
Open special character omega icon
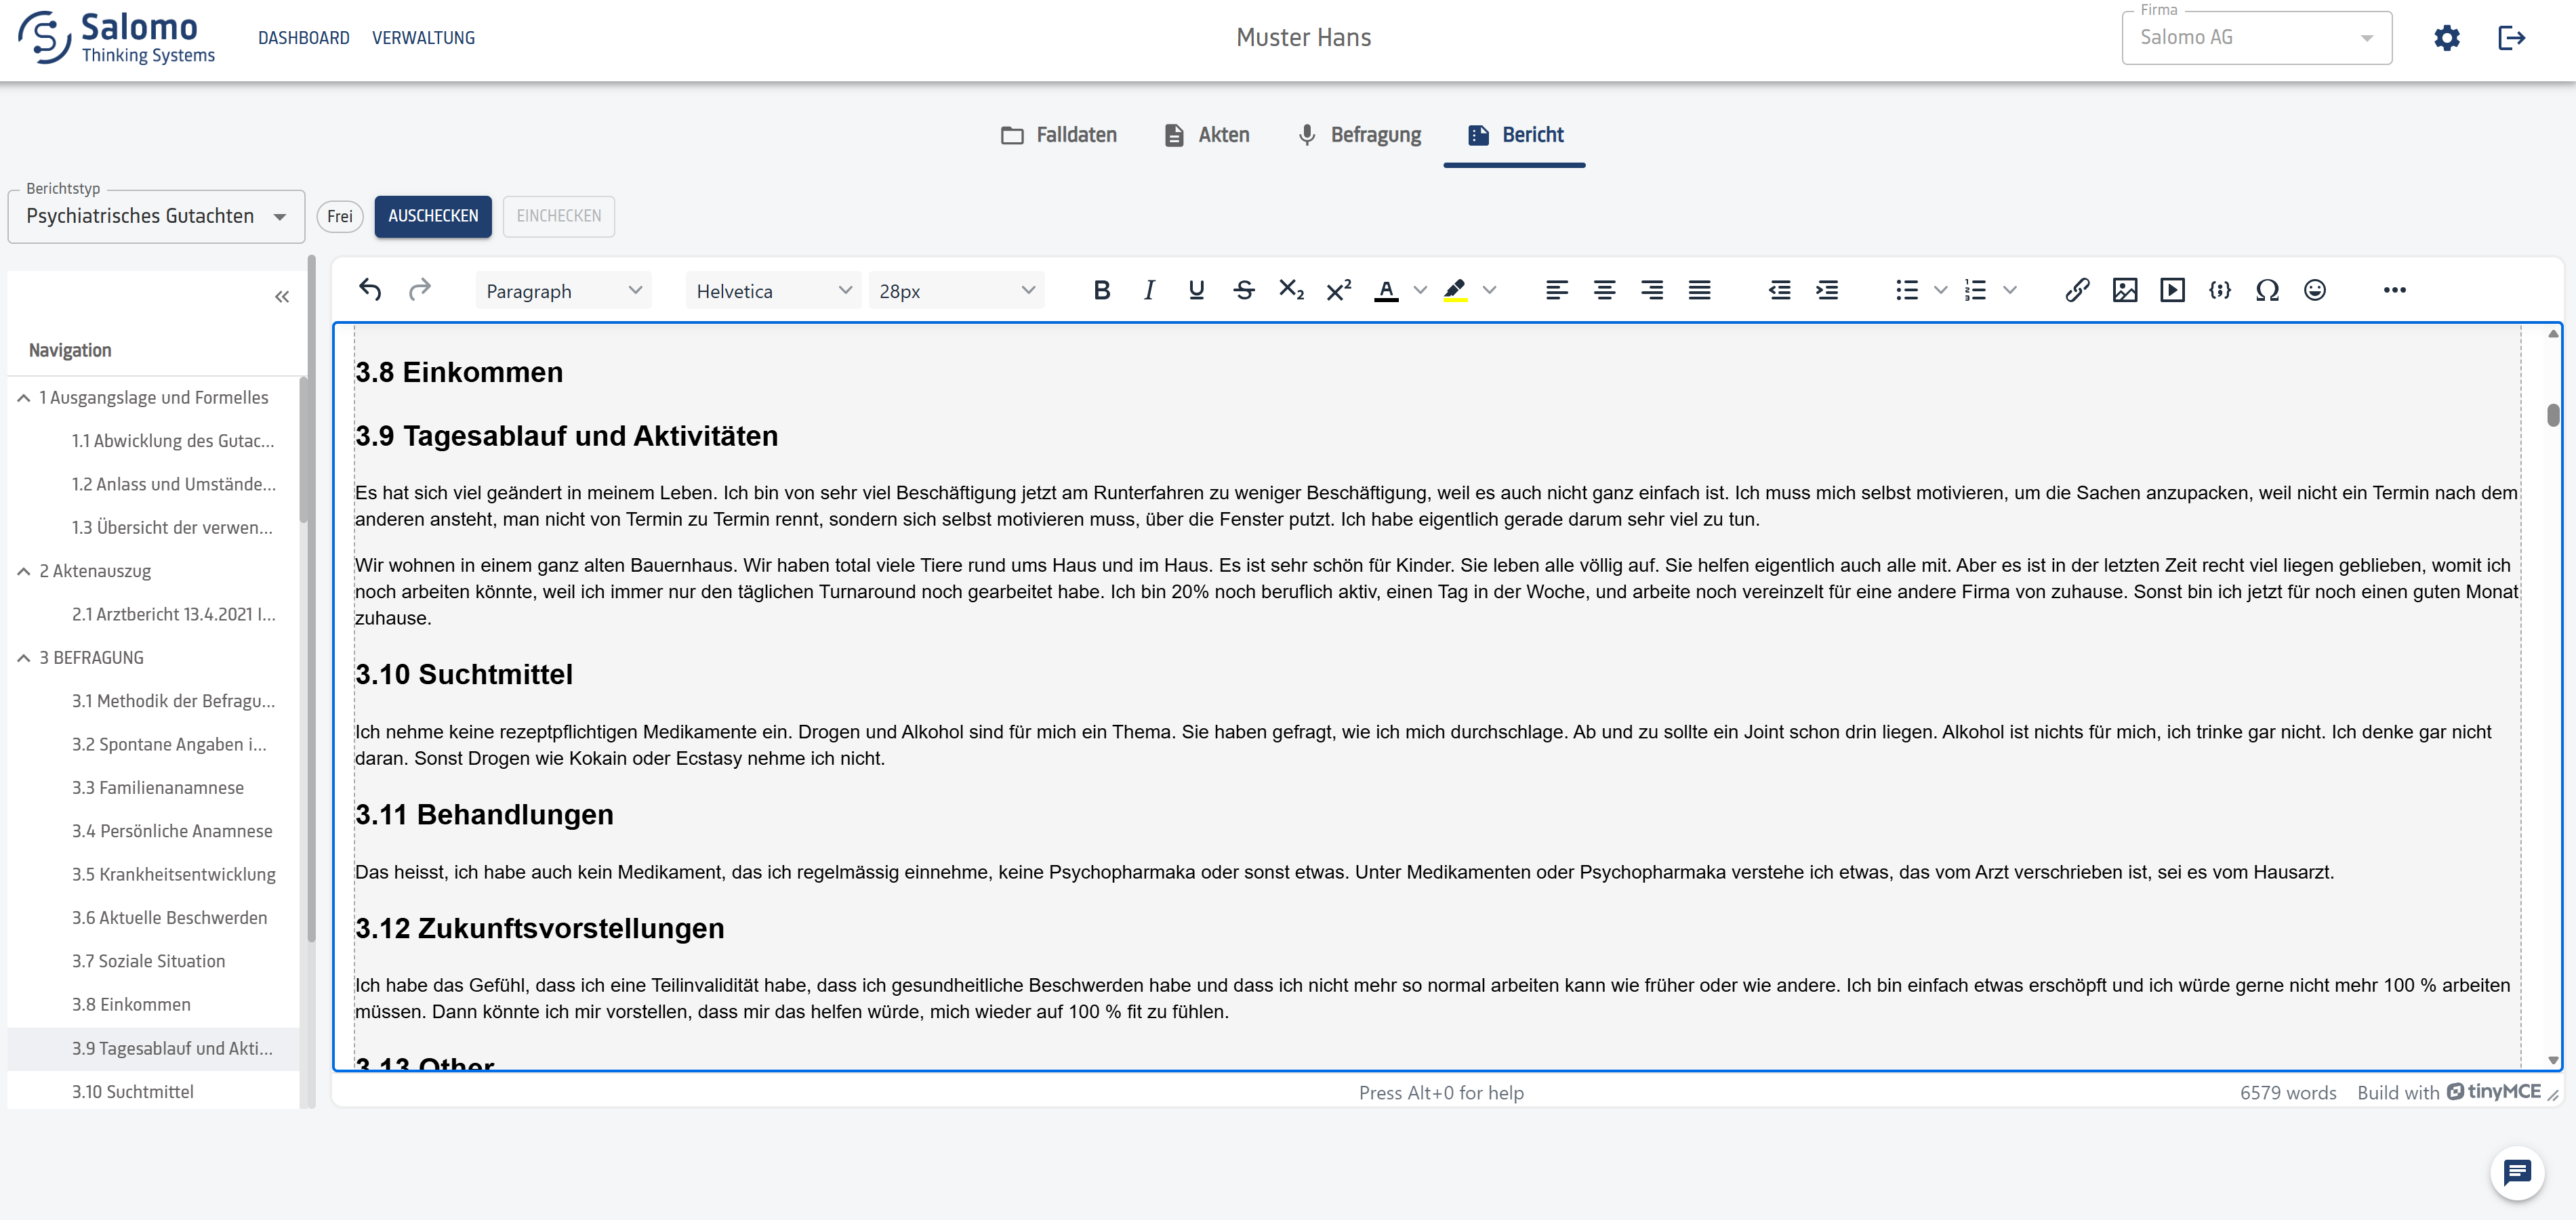tap(2267, 290)
